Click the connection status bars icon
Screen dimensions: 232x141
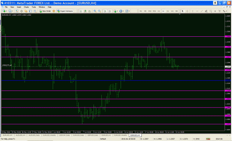pos(208,139)
